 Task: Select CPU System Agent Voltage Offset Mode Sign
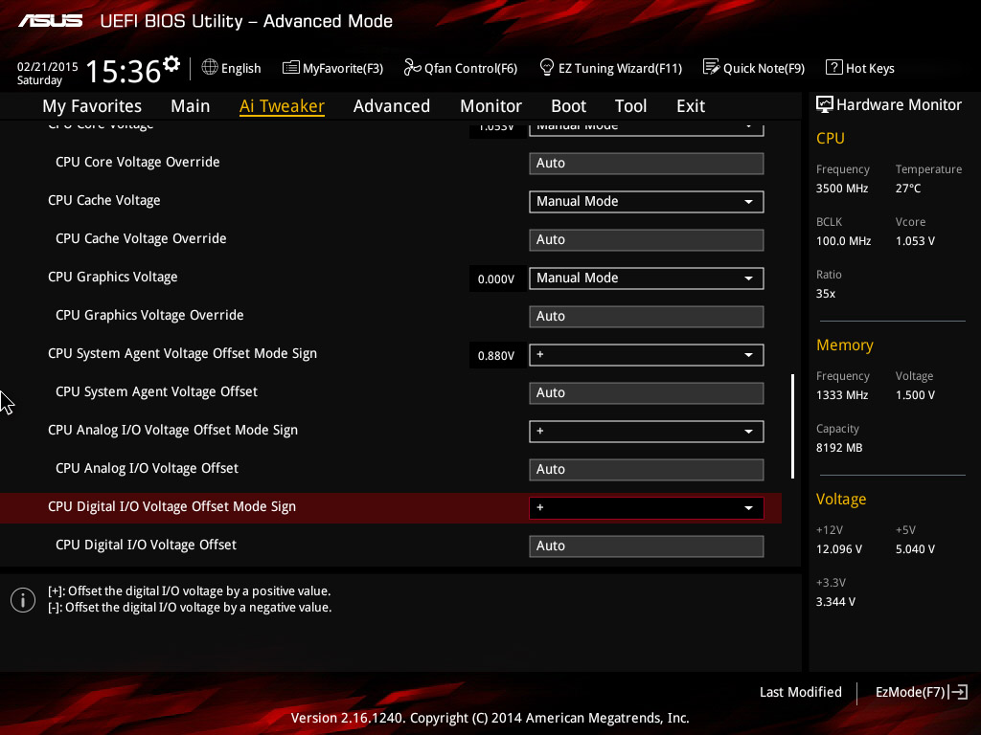click(x=182, y=354)
